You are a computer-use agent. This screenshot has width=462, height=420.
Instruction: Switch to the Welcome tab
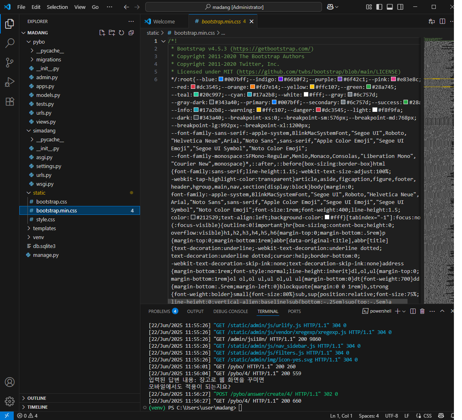[x=164, y=21]
